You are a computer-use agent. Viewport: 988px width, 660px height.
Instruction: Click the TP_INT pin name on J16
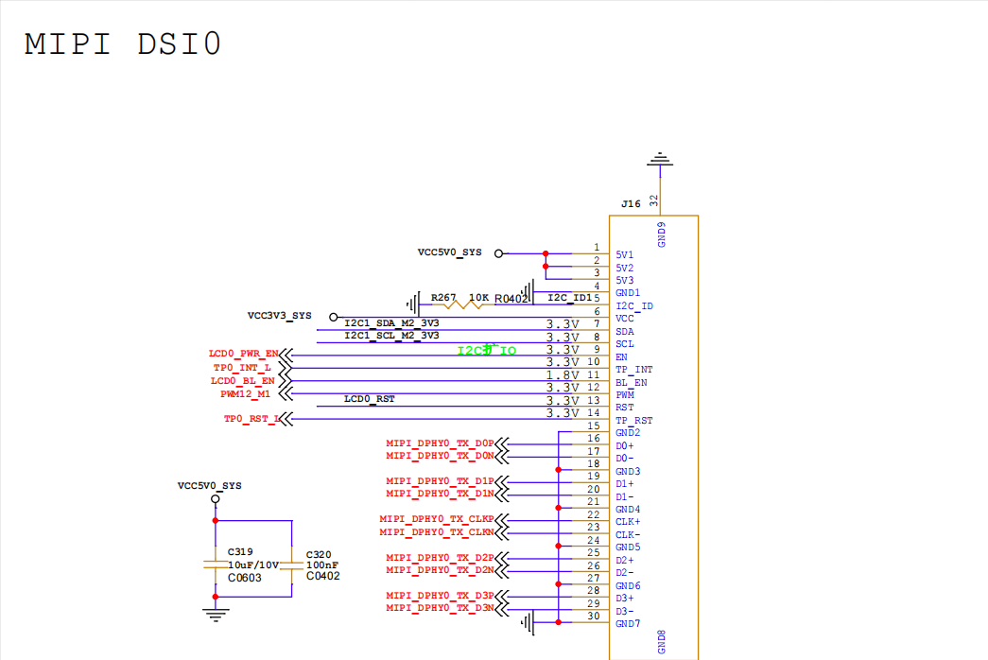pyautogui.click(x=633, y=370)
